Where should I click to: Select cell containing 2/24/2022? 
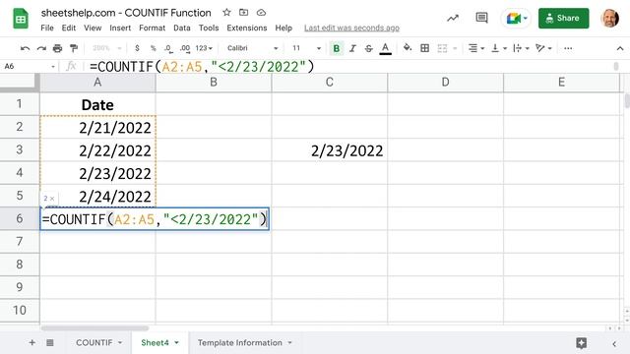(x=97, y=197)
